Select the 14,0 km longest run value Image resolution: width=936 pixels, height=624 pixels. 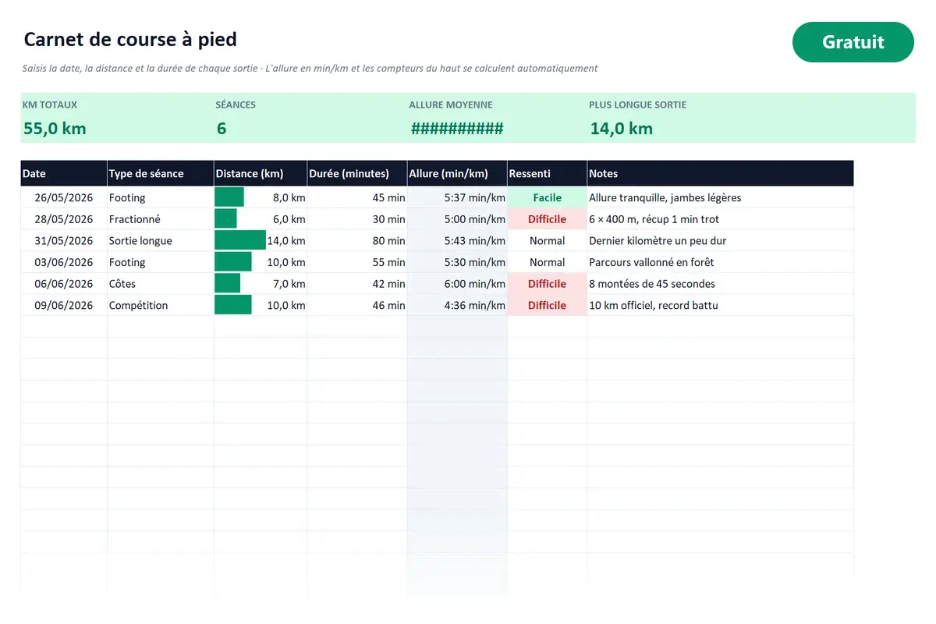tap(621, 129)
